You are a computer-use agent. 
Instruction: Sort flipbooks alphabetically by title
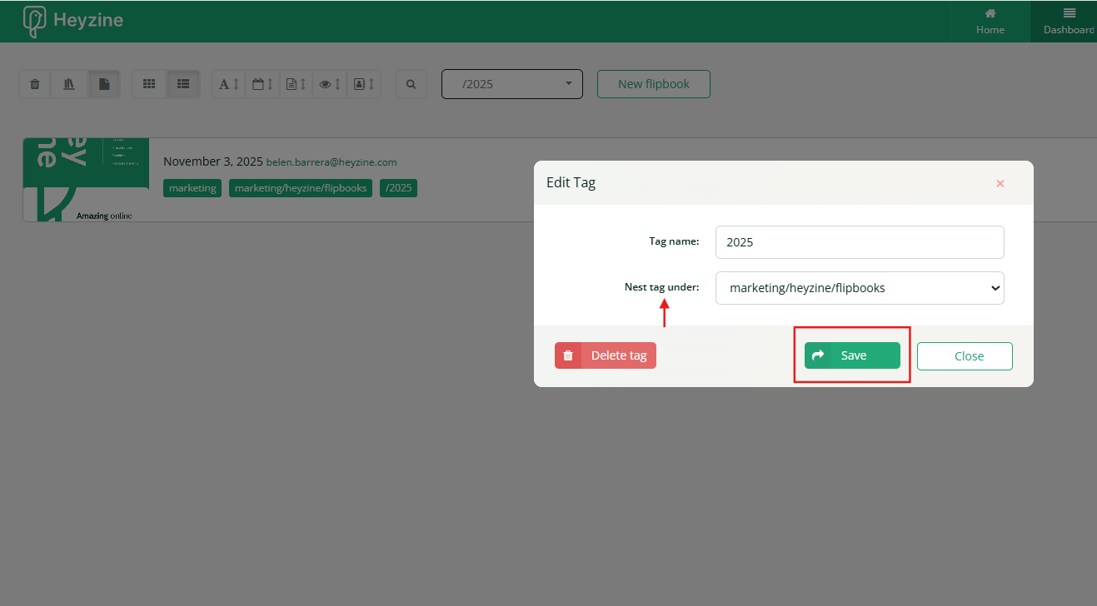[229, 84]
